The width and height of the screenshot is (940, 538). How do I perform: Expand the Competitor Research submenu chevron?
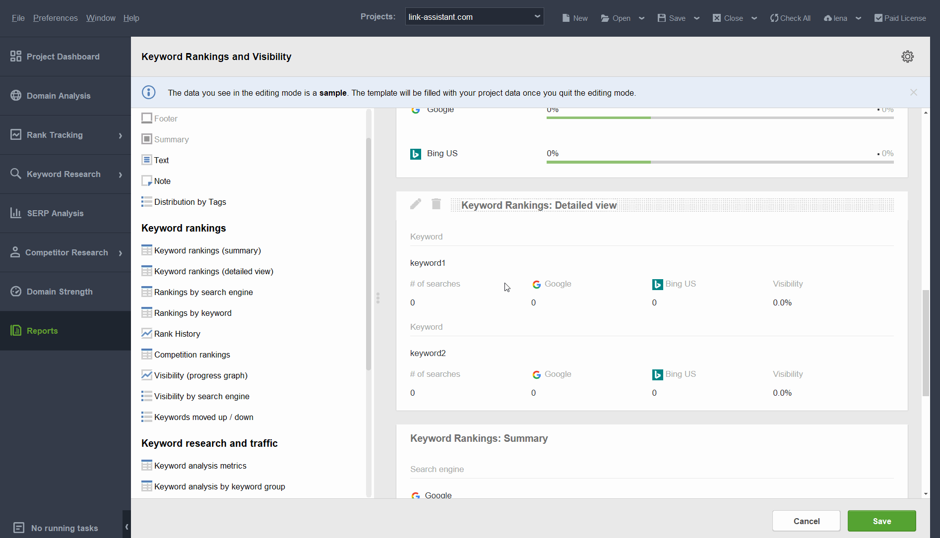pos(120,253)
